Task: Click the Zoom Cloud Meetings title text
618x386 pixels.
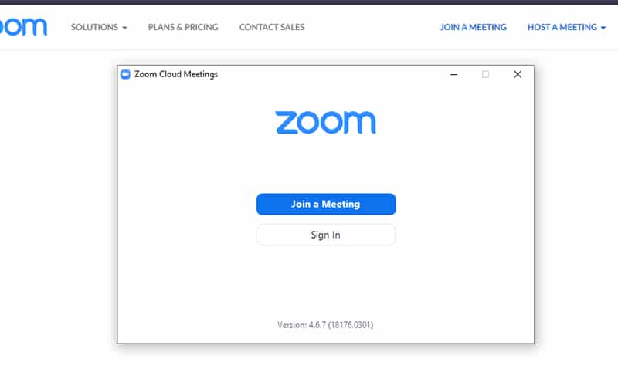Action: 176,74
